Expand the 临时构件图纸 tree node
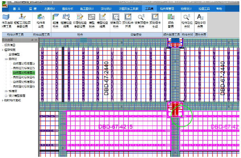 point(3,100)
